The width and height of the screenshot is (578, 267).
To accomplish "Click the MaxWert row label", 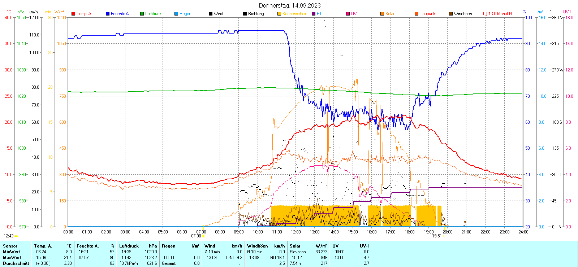I will click(12, 258).
